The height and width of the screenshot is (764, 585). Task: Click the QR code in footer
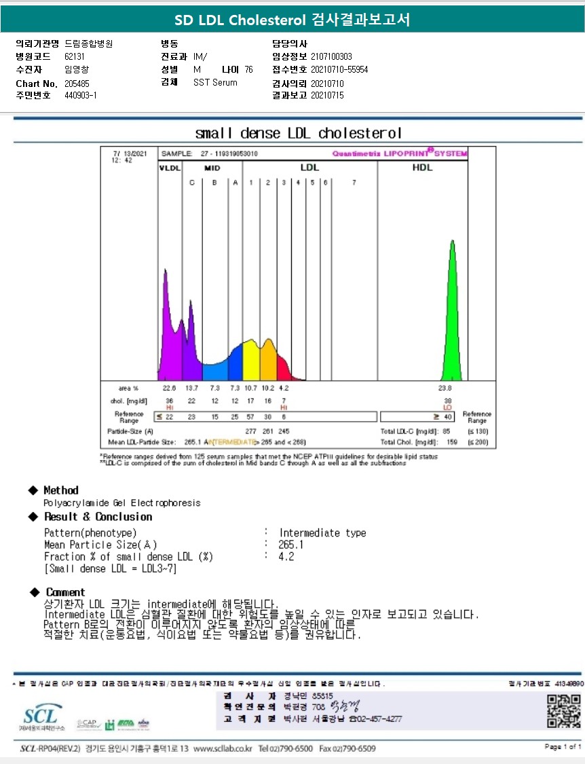coord(563,711)
